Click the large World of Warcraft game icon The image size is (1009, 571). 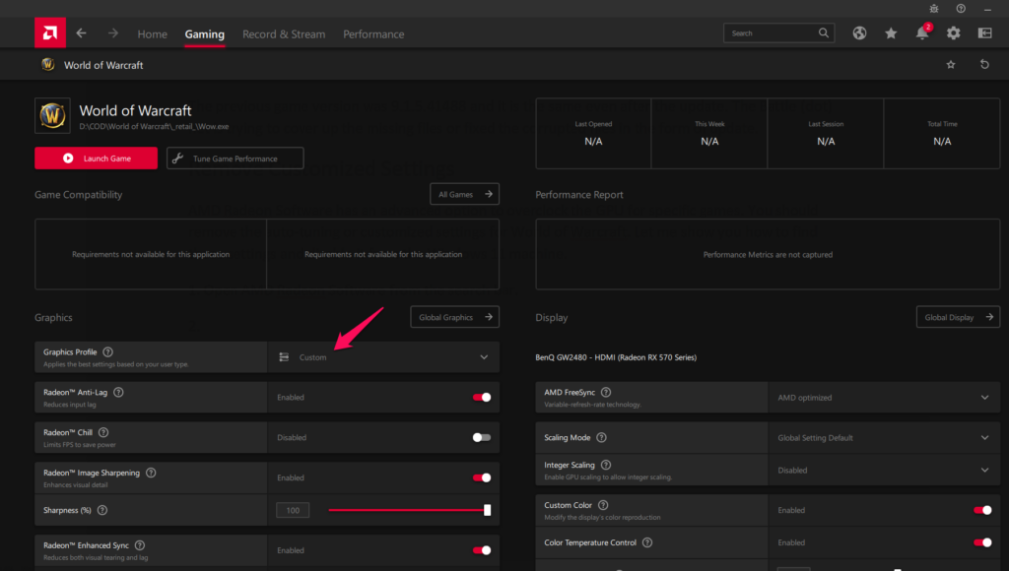click(x=52, y=116)
